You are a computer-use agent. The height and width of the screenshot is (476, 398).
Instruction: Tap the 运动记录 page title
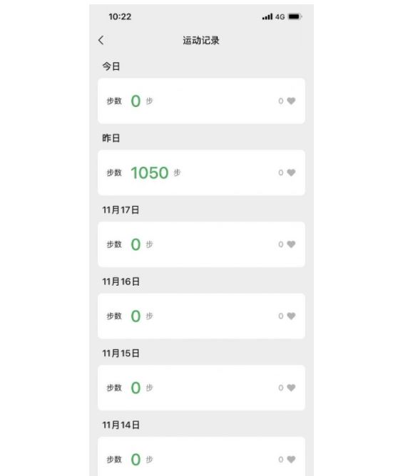click(201, 41)
